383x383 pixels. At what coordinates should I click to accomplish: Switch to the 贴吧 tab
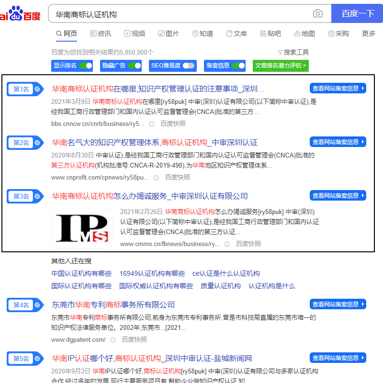[270, 34]
